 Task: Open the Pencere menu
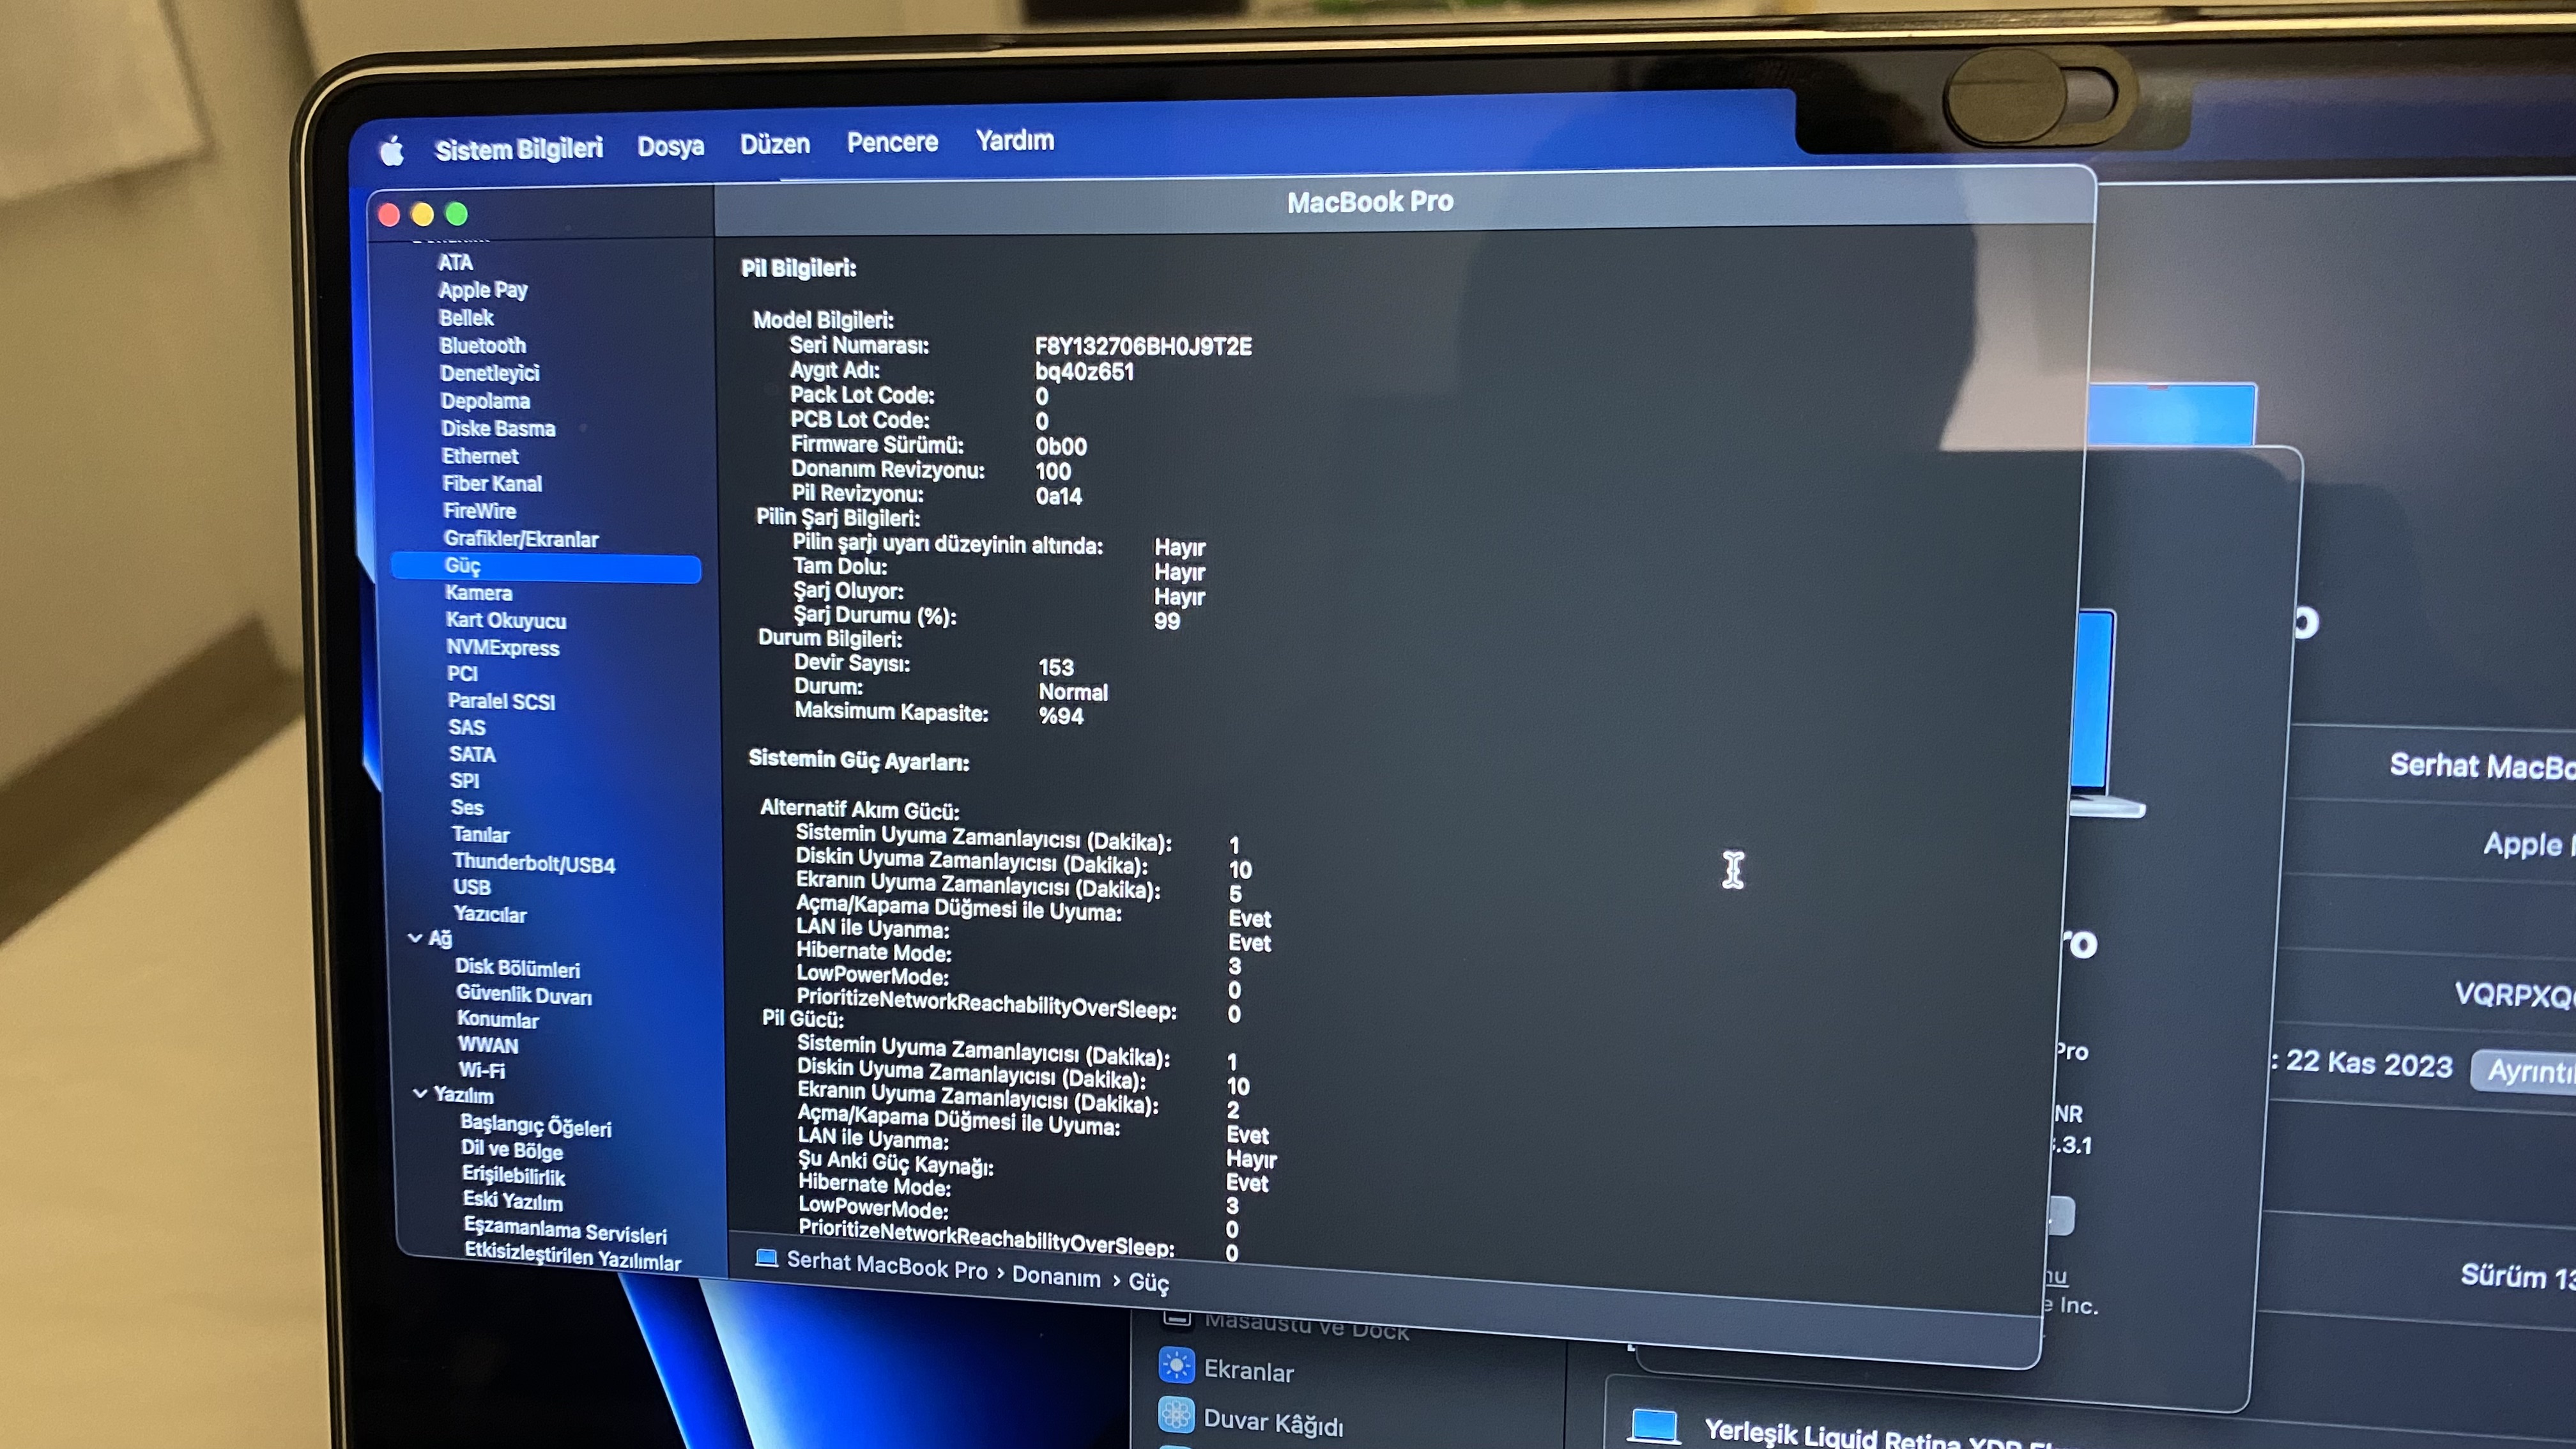click(892, 142)
